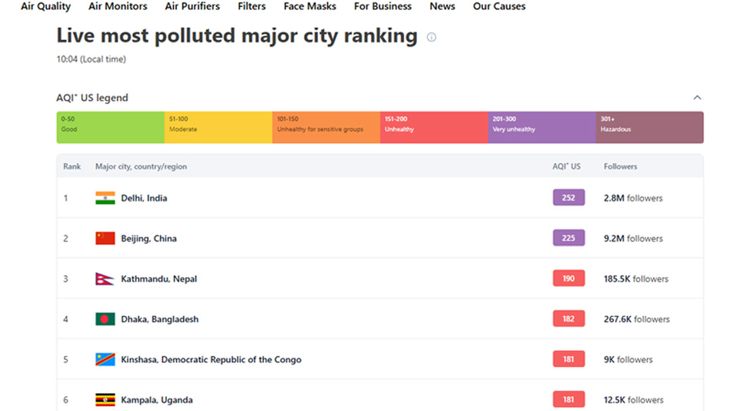This screenshot has width=732, height=411.
Task: Open the Air Quality menu
Action: click(46, 6)
